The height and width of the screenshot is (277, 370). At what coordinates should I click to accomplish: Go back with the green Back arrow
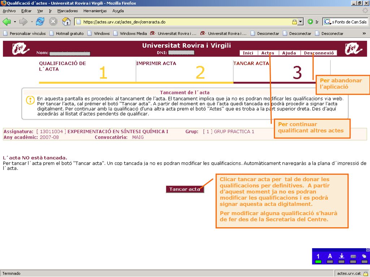point(7,22)
